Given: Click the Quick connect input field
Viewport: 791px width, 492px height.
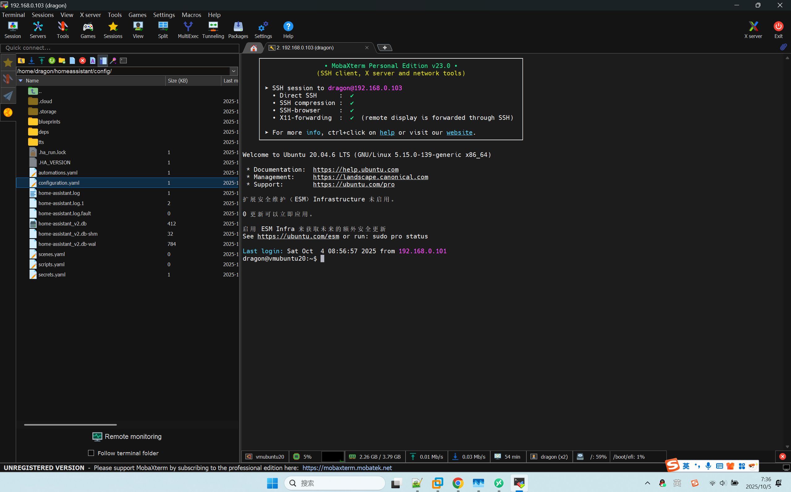Looking at the screenshot, I should (120, 48).
